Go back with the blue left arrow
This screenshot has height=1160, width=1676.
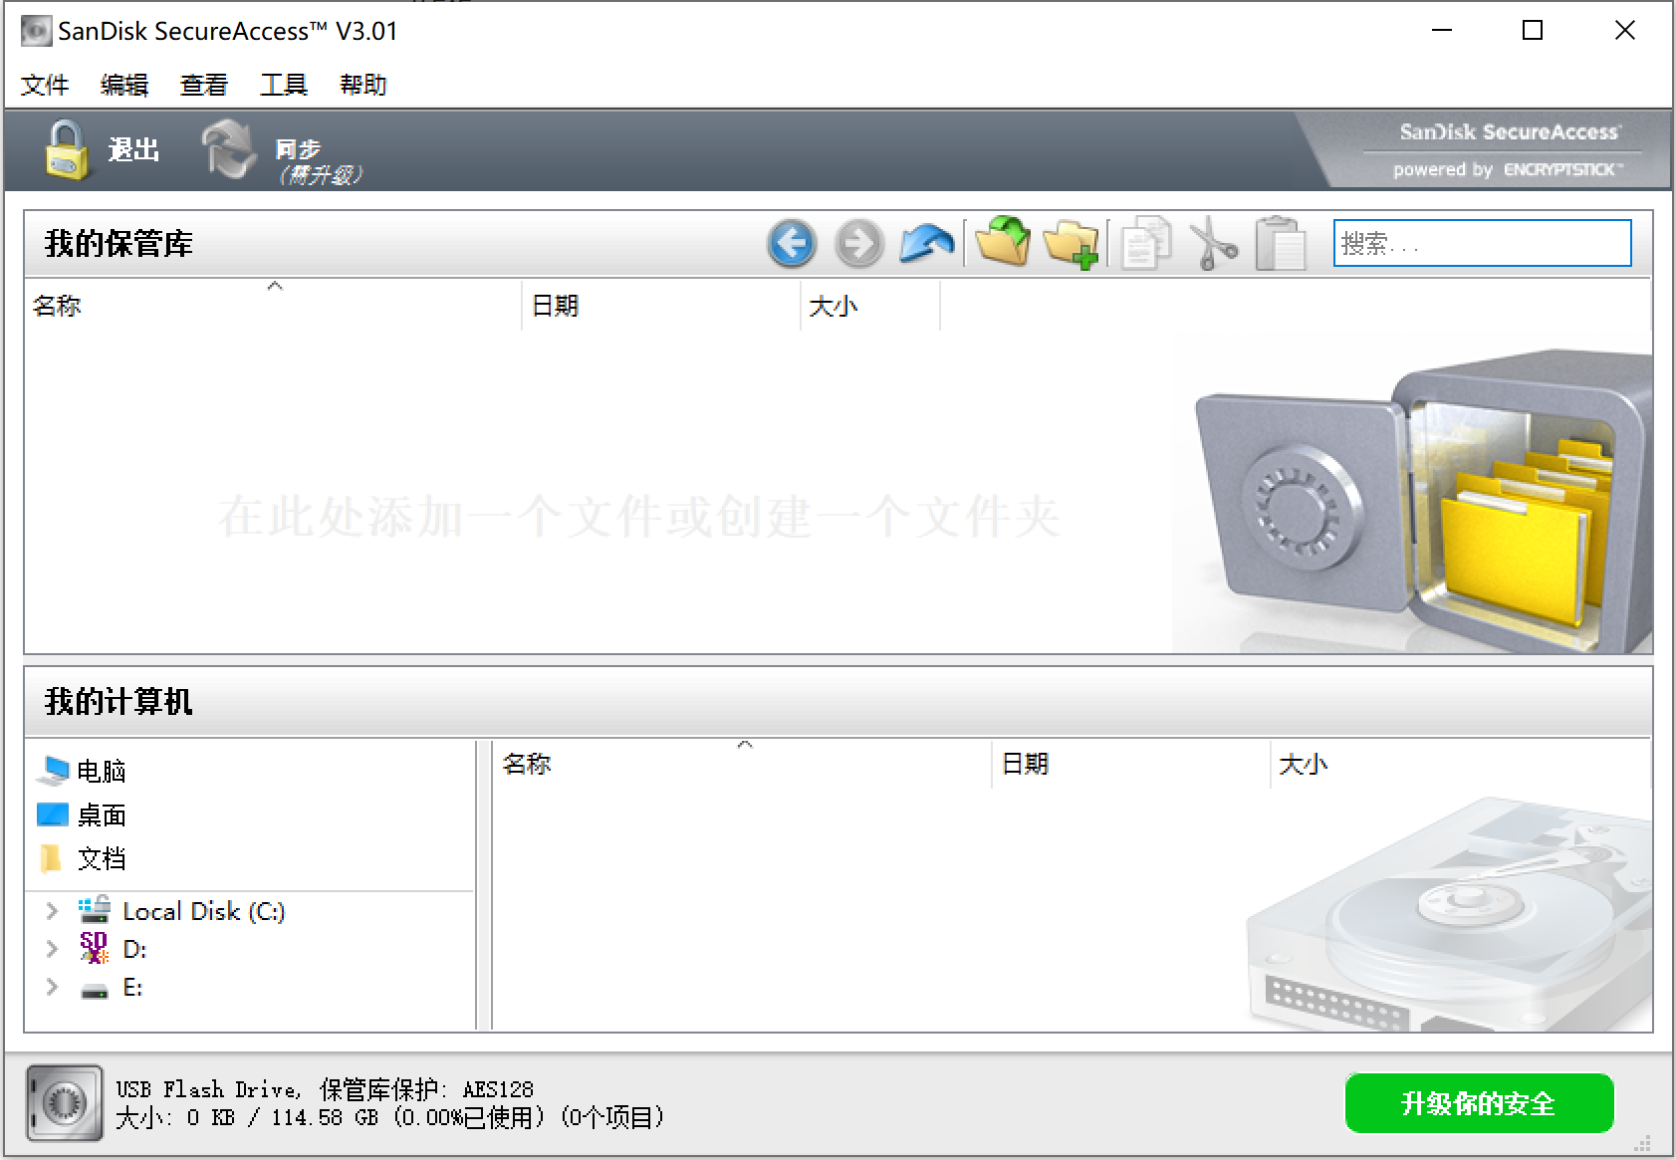point(793,243)
